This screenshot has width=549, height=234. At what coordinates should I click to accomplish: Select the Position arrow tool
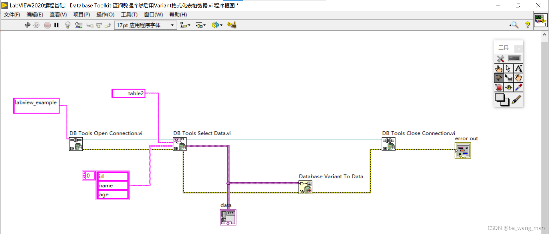coord(508,68)
